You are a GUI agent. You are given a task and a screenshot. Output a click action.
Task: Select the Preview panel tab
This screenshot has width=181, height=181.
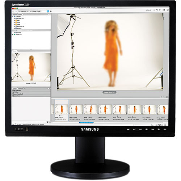(x=14, y=51)
